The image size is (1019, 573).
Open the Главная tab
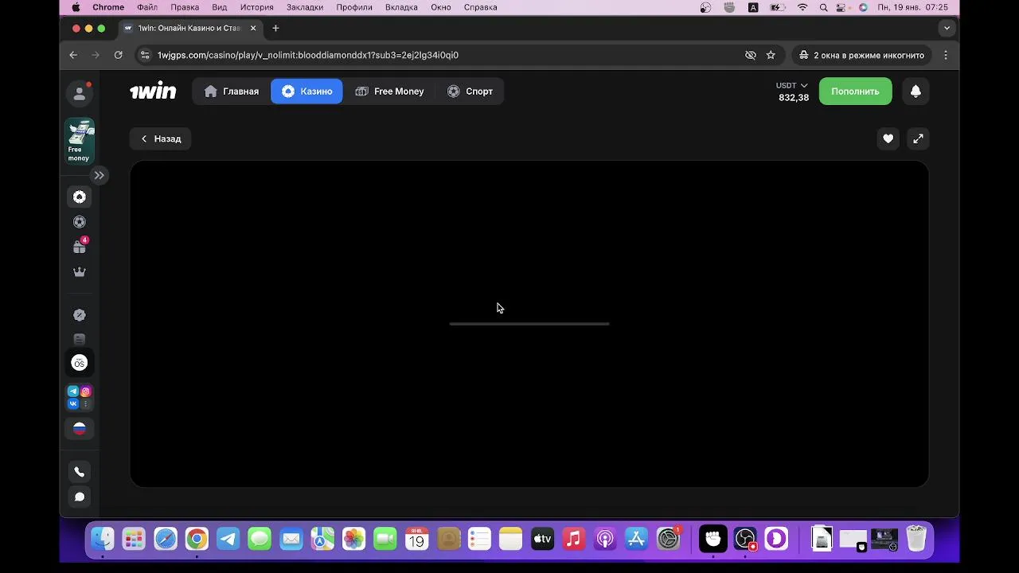(x=232, y=92)
